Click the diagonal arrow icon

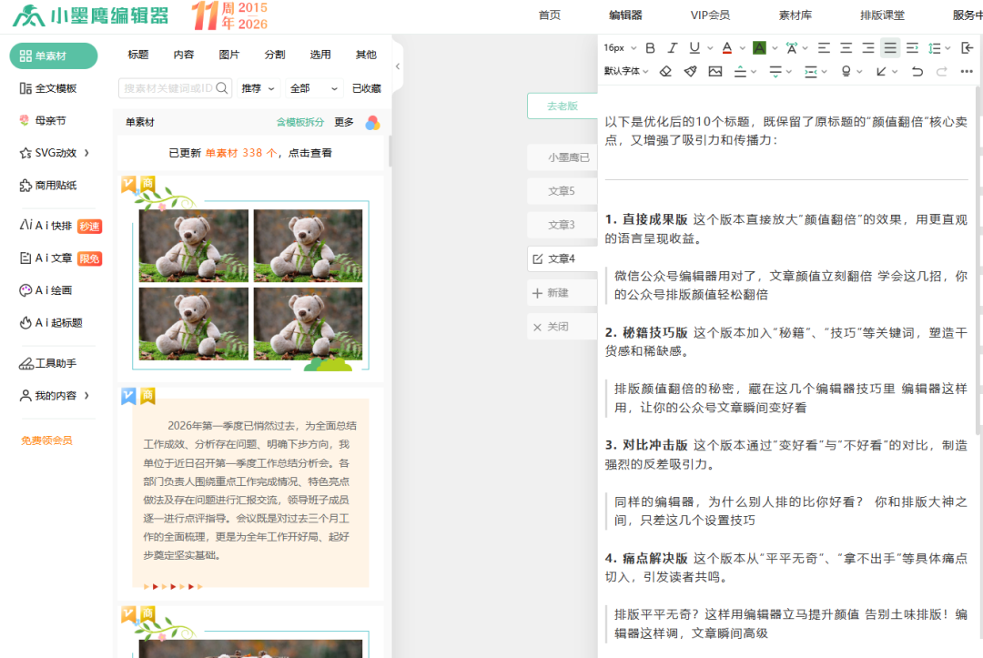coord(881,71)
